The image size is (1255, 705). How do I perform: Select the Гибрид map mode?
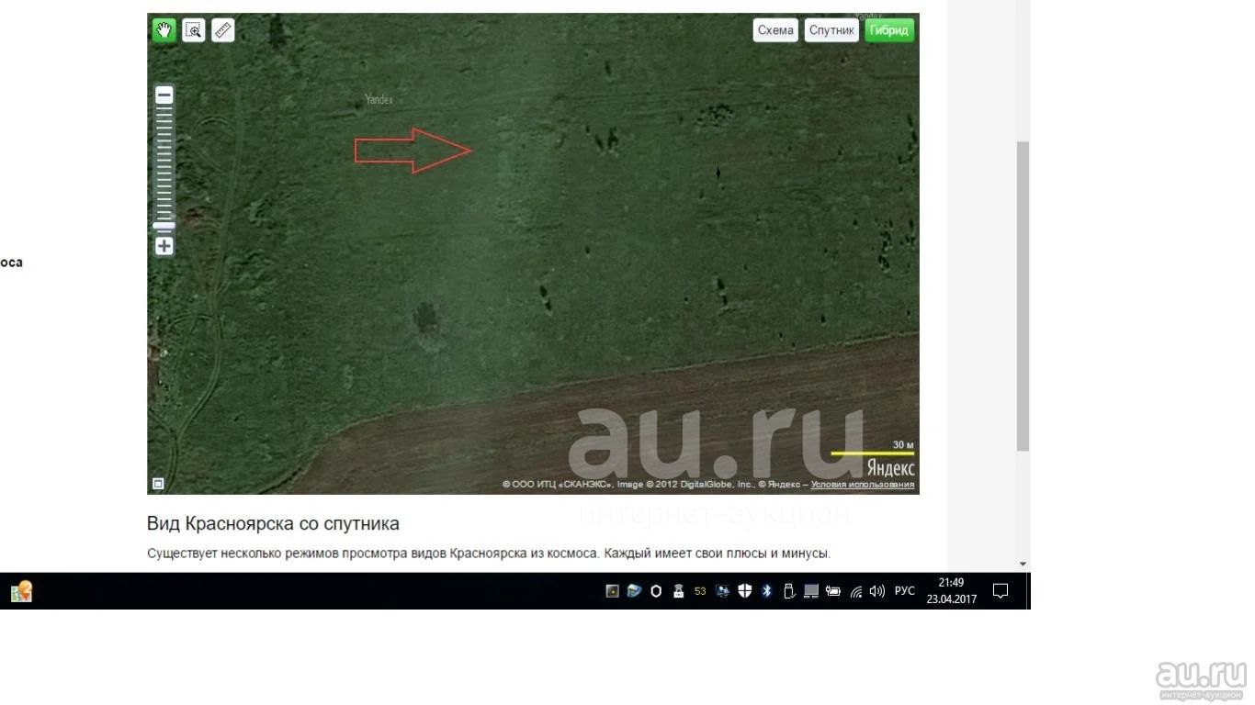point(889,30)
